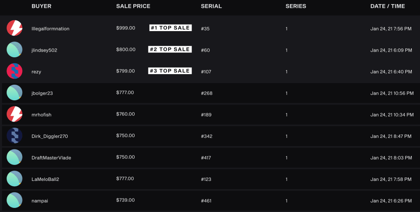Viewport: 420px width, 212px height.
Task: Click jlindsey502's teal avatar icon
Action: [14, 50]
